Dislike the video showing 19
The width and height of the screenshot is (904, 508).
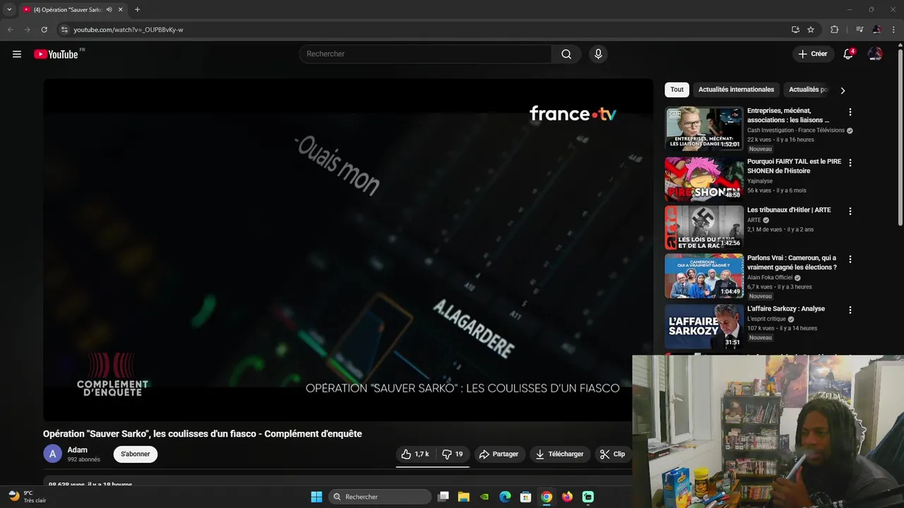453,454
